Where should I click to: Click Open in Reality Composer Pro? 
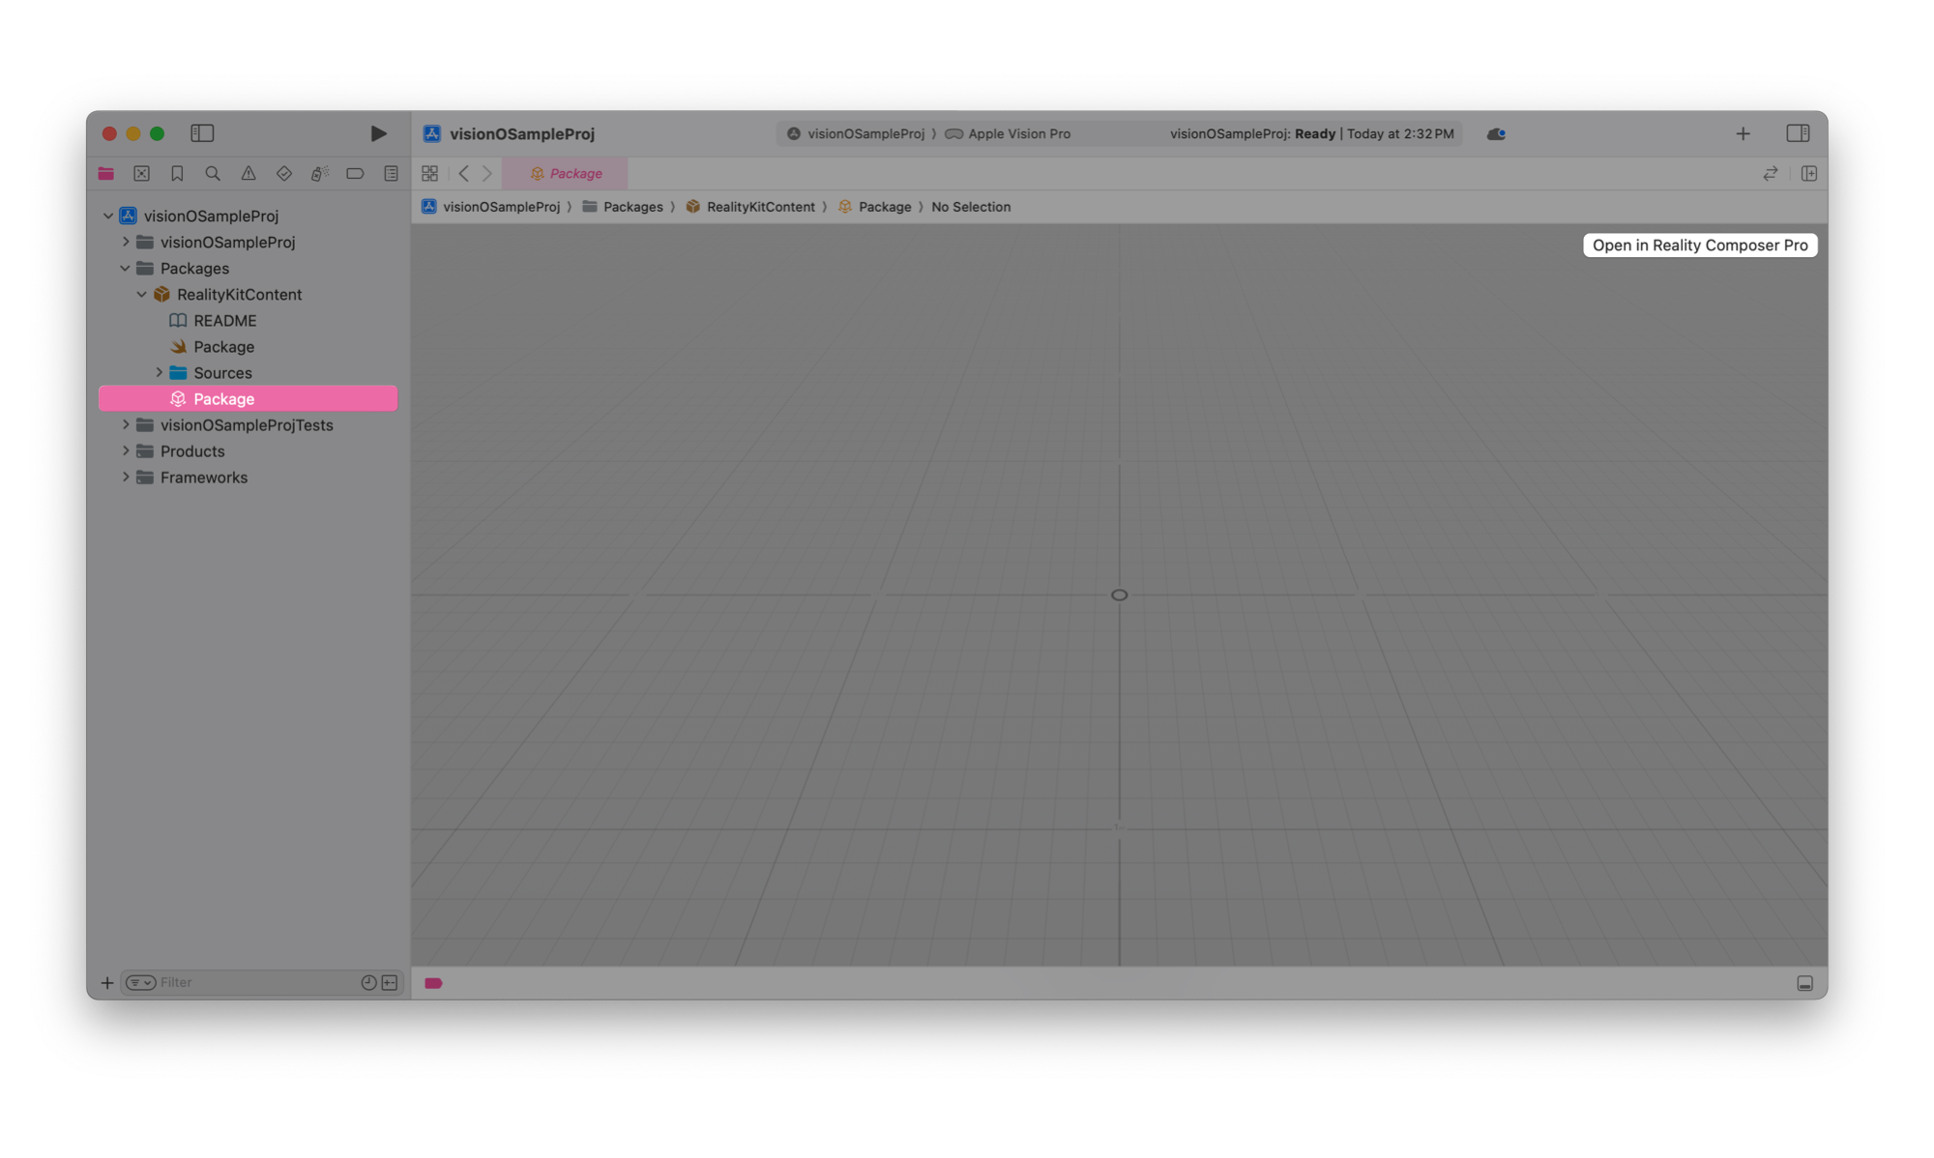point(1699,245)
